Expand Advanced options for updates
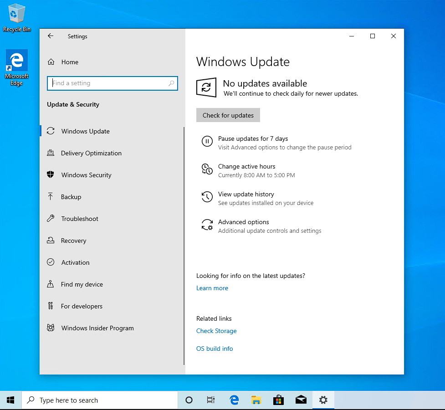The image size is (445, 410). 243,222
